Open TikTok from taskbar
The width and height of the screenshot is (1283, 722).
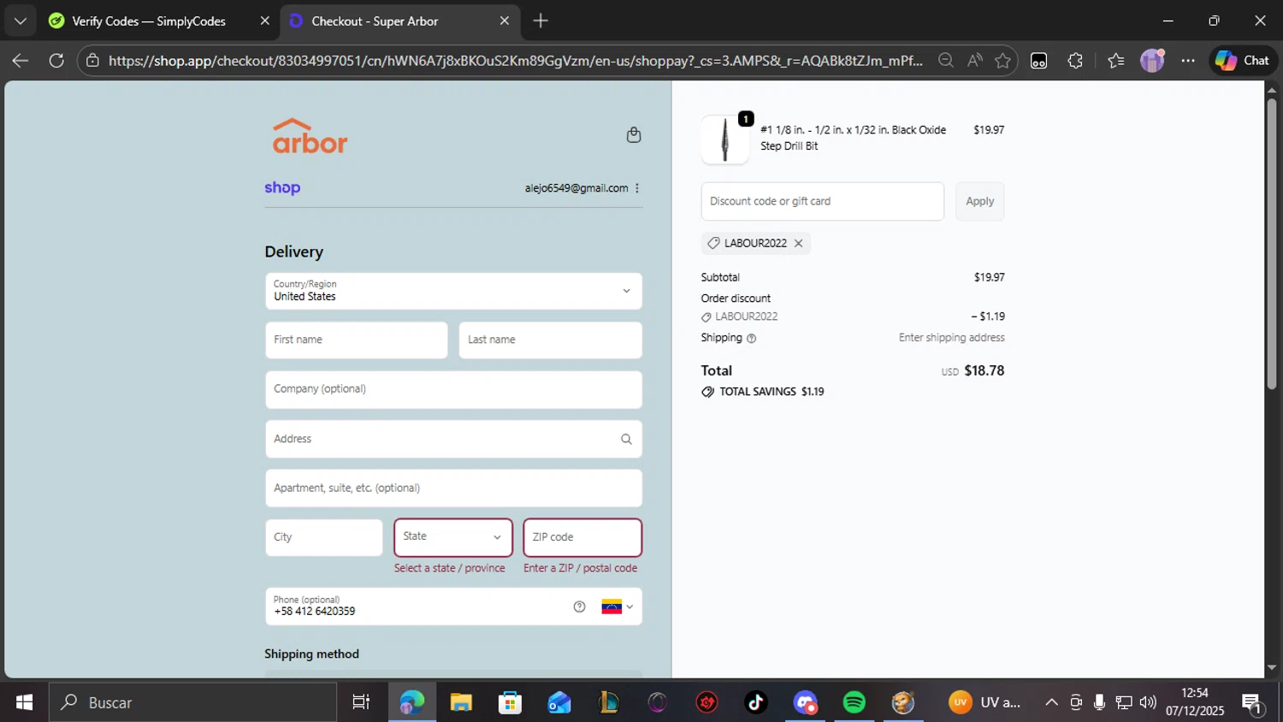coord(756,702)
